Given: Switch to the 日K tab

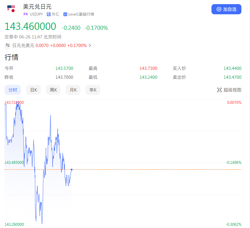Looking at the screenshot, I should (33, 90).
